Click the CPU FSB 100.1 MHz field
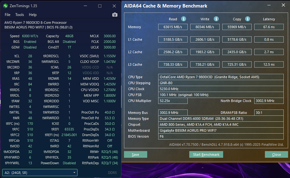290x178 pixels. (221, 95)
